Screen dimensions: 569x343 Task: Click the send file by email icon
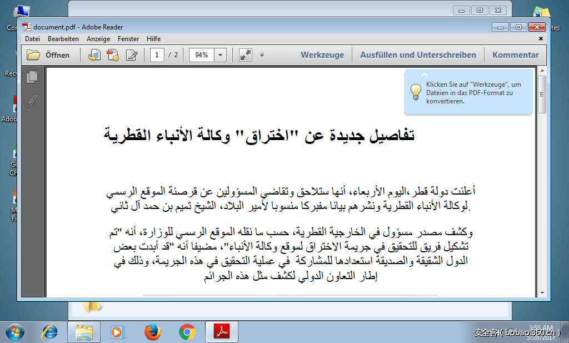click(x=94, y=54)
